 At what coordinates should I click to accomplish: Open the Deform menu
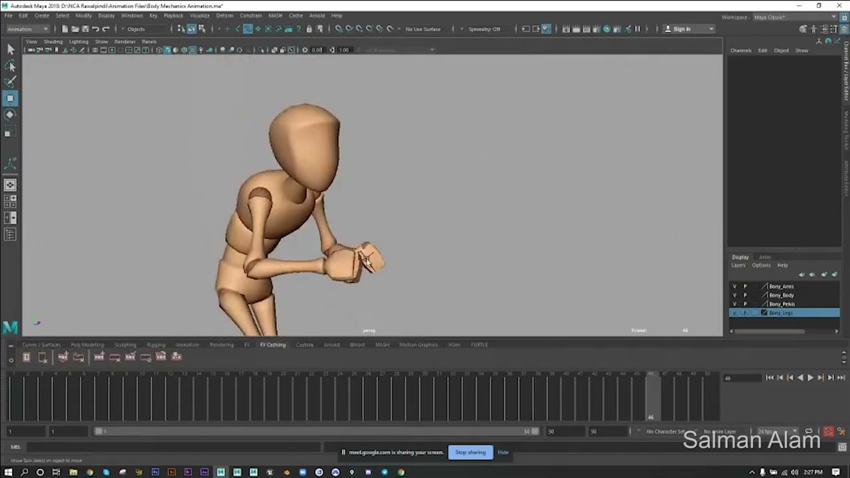click(224, 15)
